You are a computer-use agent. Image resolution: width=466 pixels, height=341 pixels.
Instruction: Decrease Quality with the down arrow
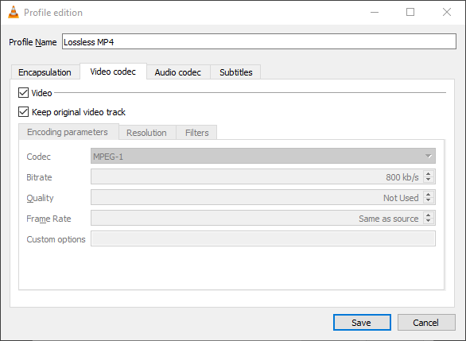(429, 200)
